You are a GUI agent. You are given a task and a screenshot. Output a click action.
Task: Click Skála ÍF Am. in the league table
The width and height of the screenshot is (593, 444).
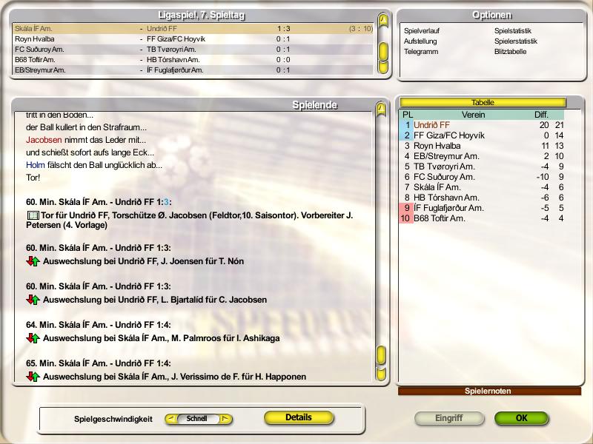click(437, 187)
